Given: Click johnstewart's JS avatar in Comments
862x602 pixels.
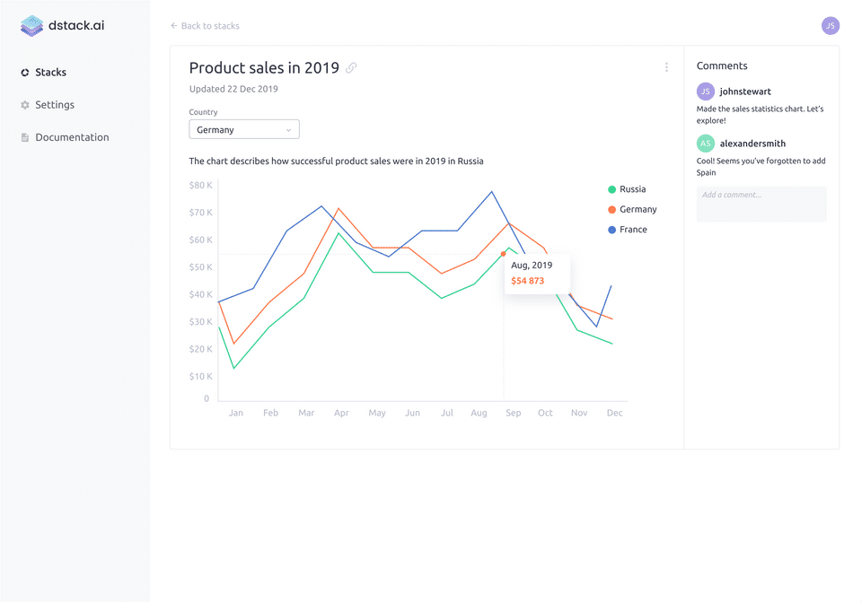Looking at the screenshot, I should (x=706, y=92).
